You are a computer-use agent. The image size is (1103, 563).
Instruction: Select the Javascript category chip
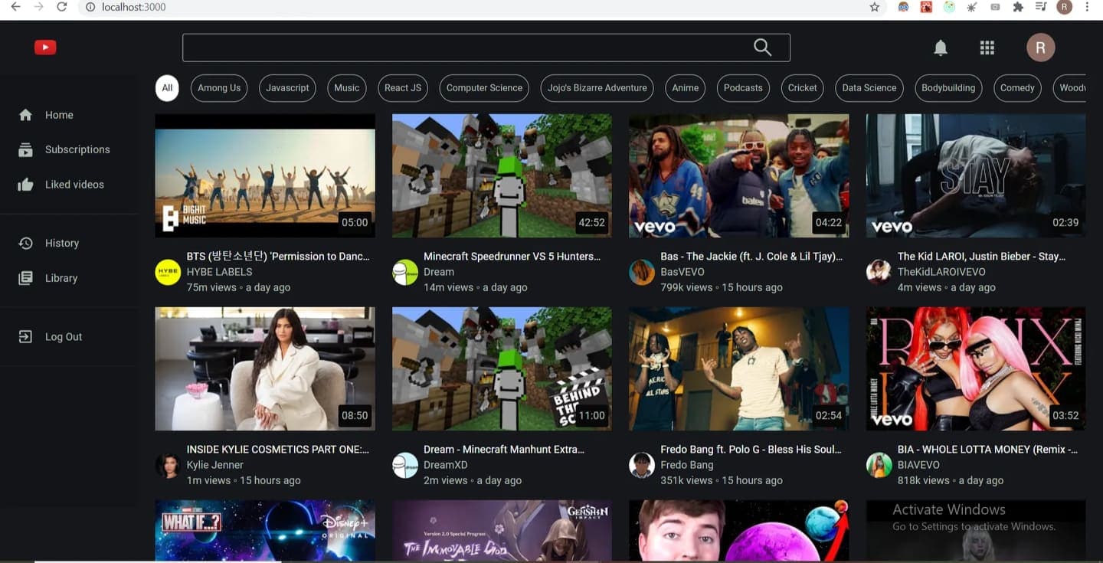[x=287, y=88]
